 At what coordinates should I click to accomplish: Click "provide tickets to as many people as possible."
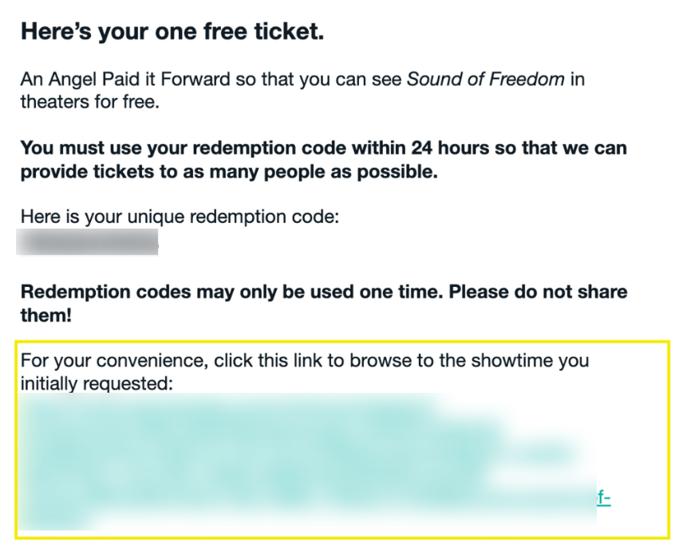pos(229,171)
